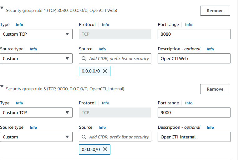Open the Type dropdown for rule 4
The height and width of the screenshot is (160, 238).
tap(36, 34)
